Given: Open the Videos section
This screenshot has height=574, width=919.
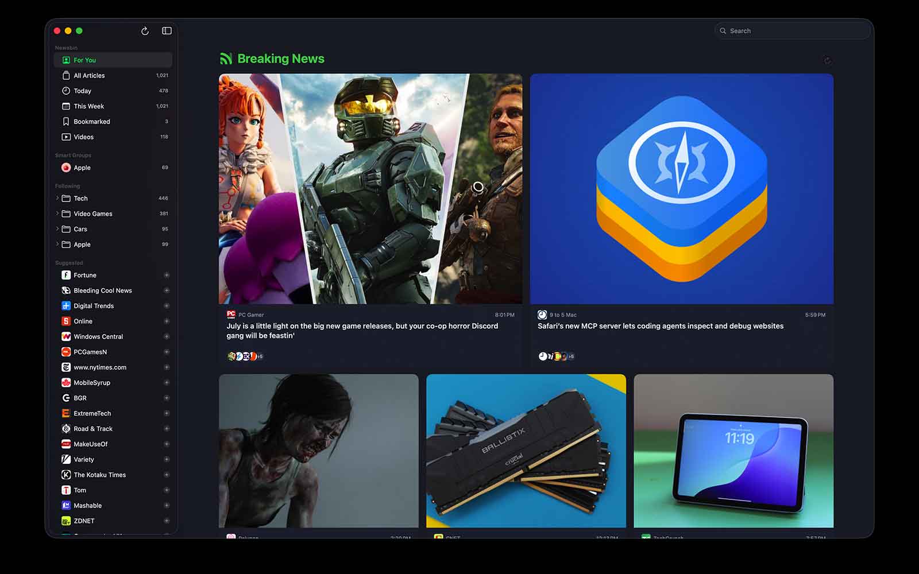Looking at the screenshot, I should pyautogui.click(x=113, y=137).
